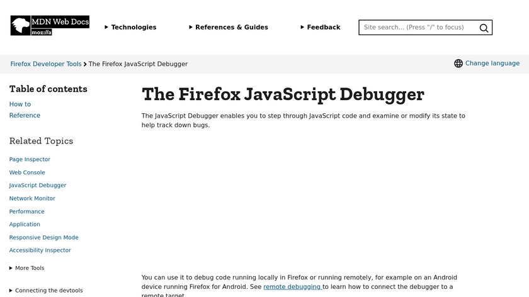
Task: Click the MDN Web Docs logo
Action: (x=50, y=25)
